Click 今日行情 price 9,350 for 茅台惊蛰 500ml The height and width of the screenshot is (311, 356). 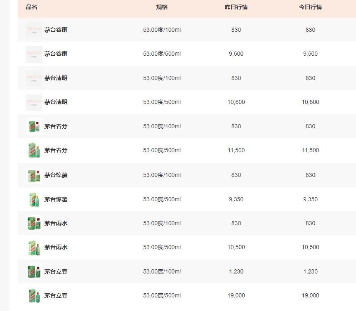[x=310, y=199]
